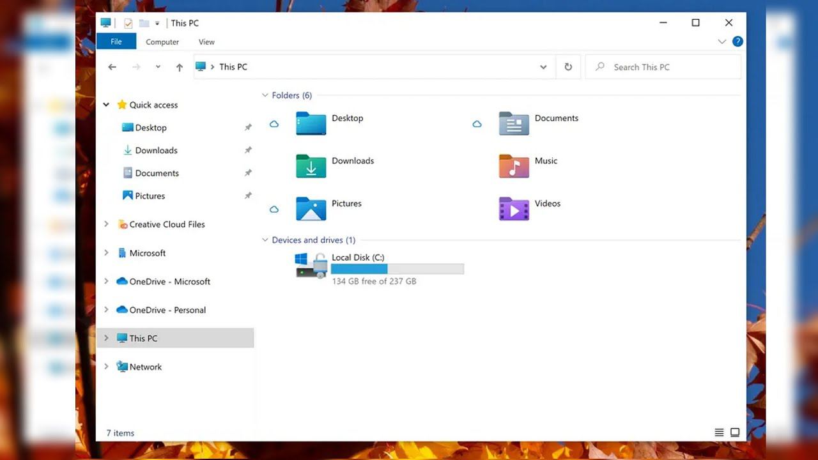Click the Network icon in sidebar
Viewport: 818px width, 460px height.
[x=122, y=367]
